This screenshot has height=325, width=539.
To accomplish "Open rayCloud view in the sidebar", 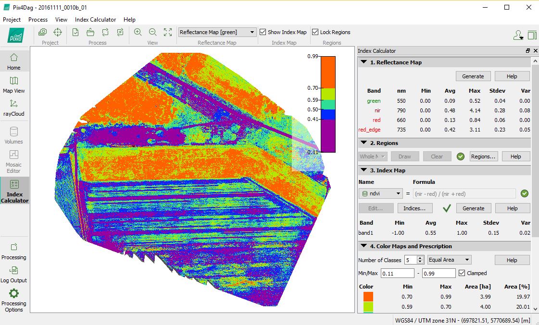I will coord(14,108).
